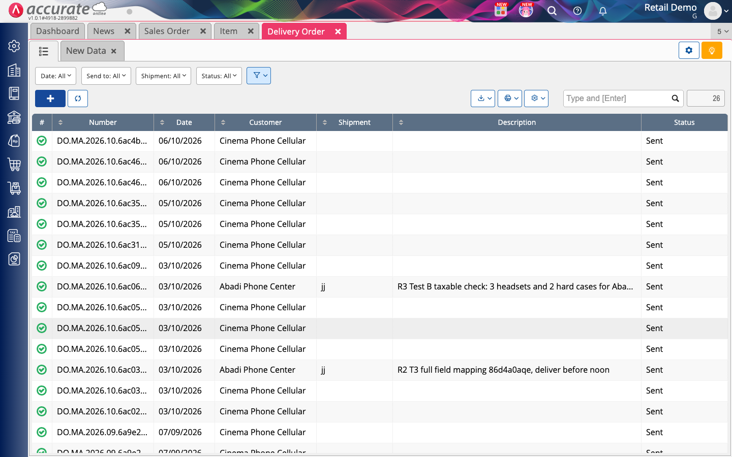The width and height of the screenshot is (732, 457).
Task: Sort by Number column header
Action: click(103, 122)
